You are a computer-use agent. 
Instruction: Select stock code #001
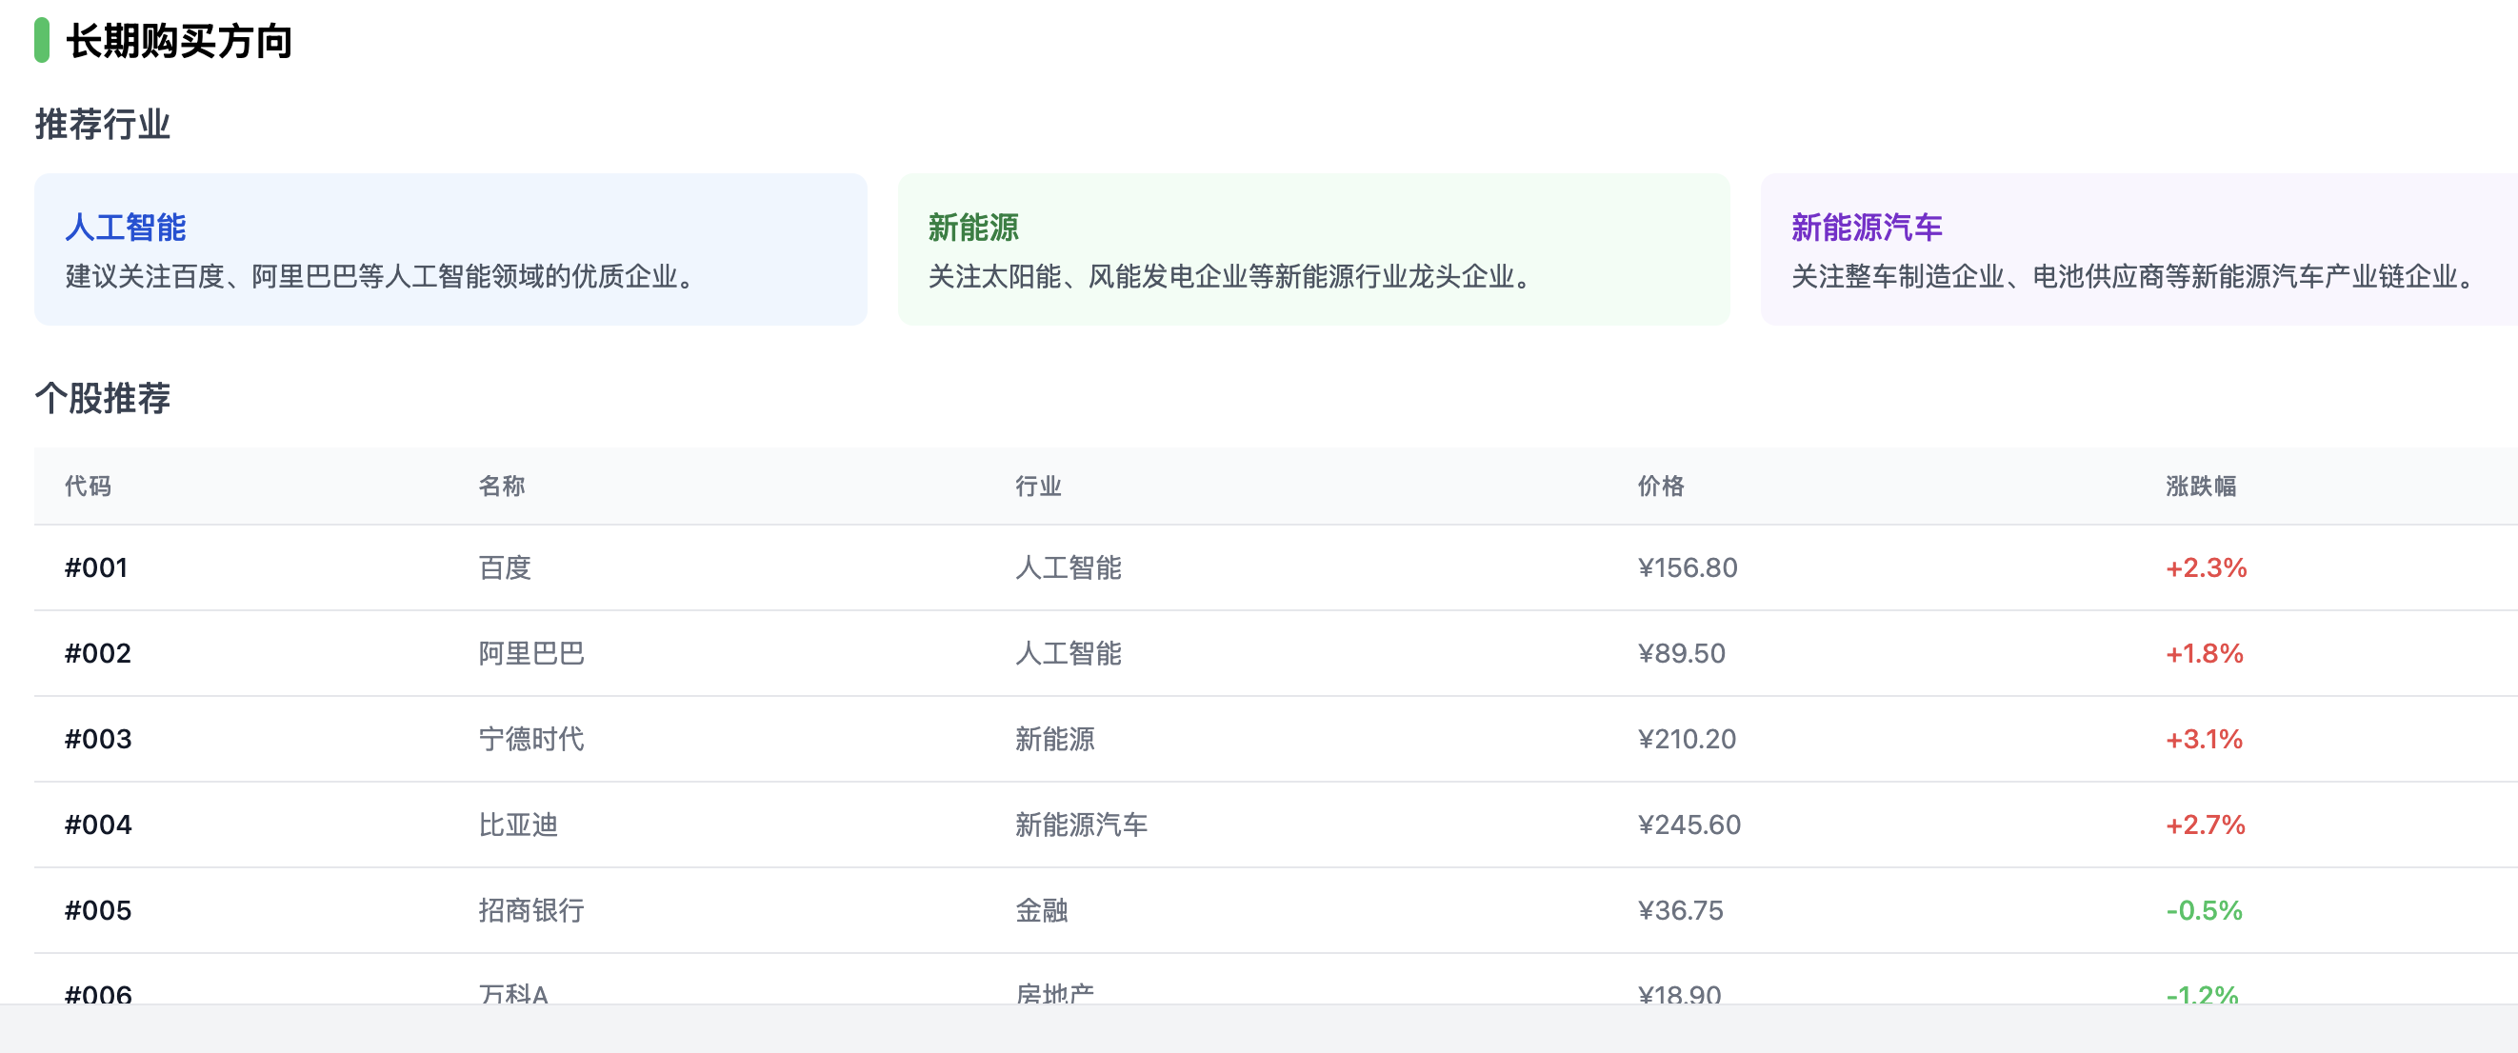pyautogui.click(x=96, y=567)
